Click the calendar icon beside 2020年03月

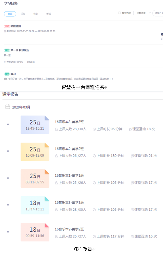8,107
